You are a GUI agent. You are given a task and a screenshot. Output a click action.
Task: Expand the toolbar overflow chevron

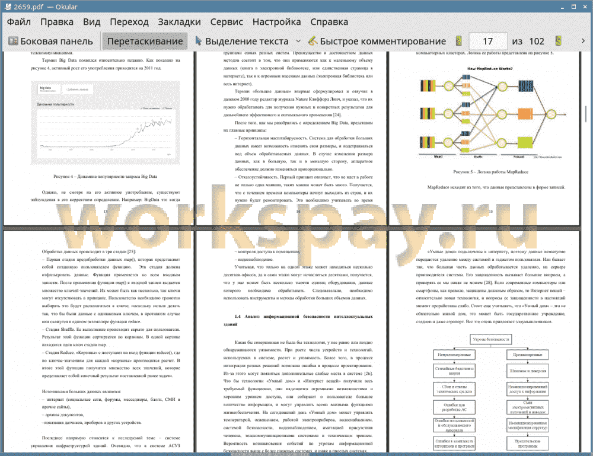583,41
